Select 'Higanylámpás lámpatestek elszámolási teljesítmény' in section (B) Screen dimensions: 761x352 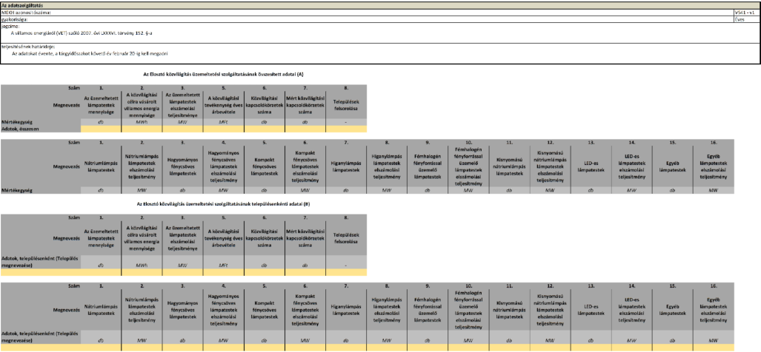pos(387,310)
